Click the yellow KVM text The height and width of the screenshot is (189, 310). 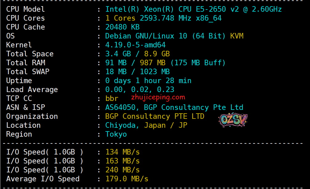pyautogui.click(x=237, y=36)
